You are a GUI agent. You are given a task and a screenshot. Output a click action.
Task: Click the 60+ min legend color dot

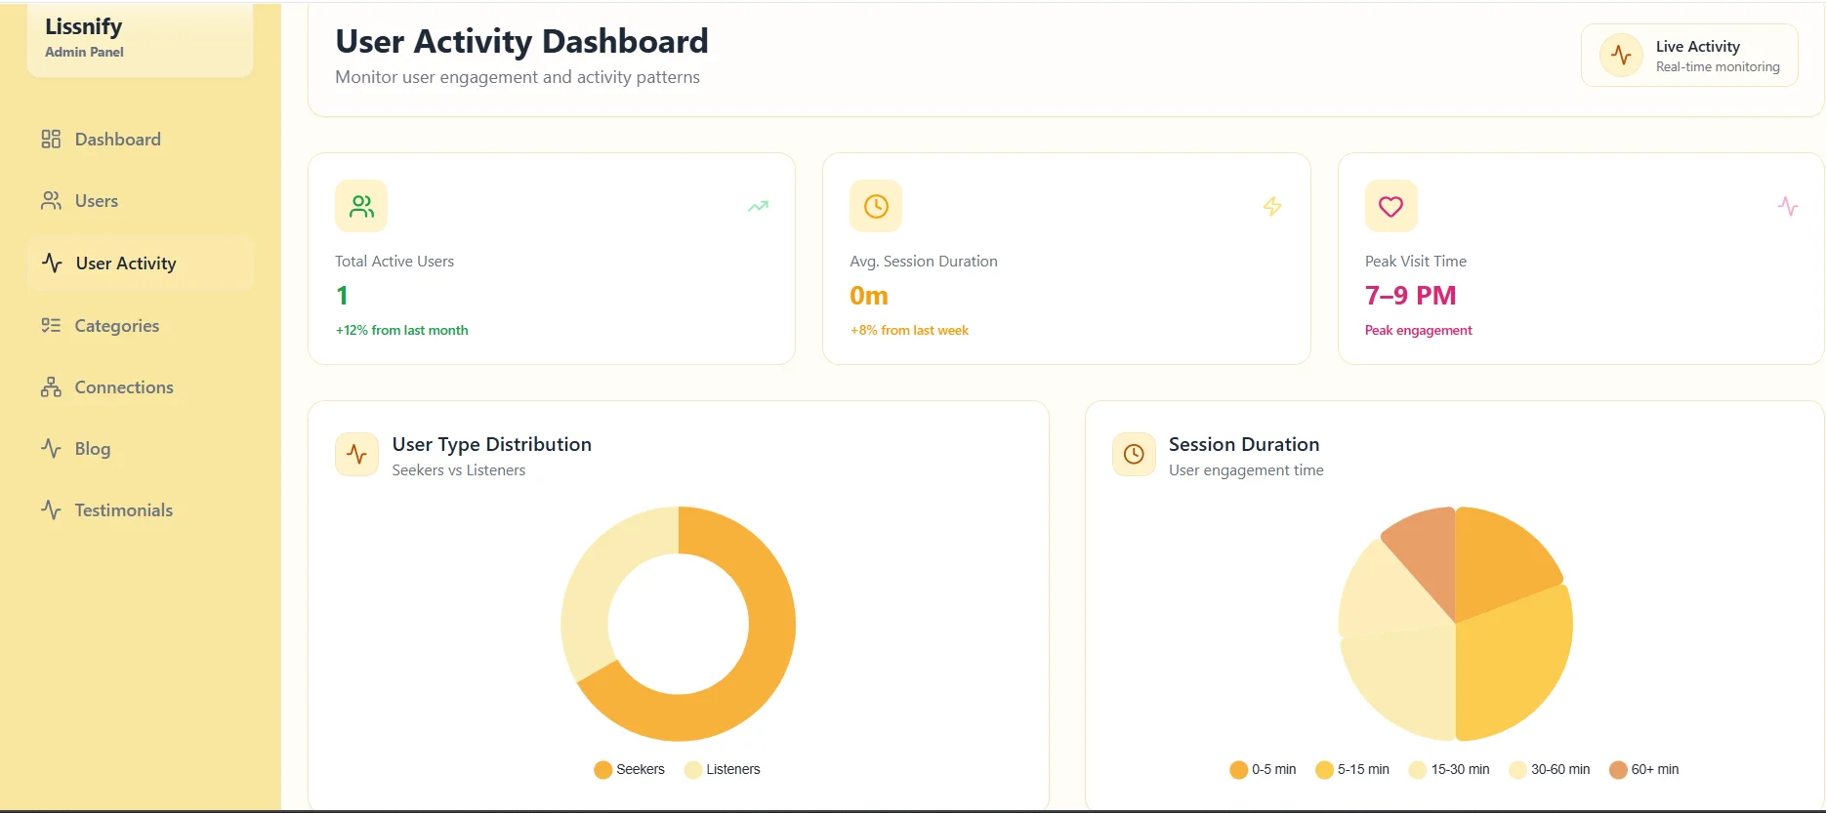1618,769
